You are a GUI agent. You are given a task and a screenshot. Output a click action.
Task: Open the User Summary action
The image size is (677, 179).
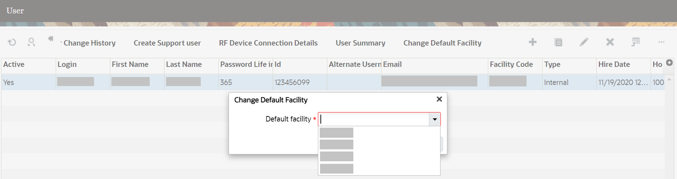(x=360, y=43)
